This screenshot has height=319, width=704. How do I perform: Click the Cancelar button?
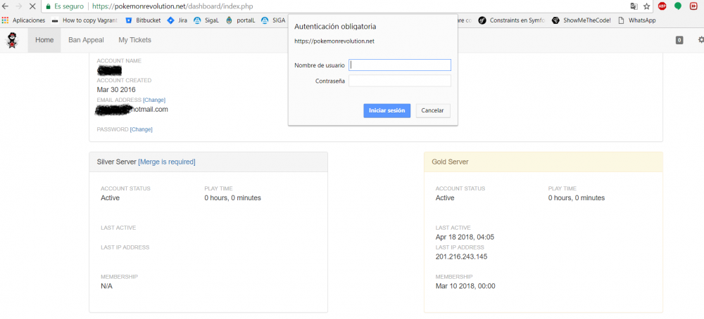point(433,111)
